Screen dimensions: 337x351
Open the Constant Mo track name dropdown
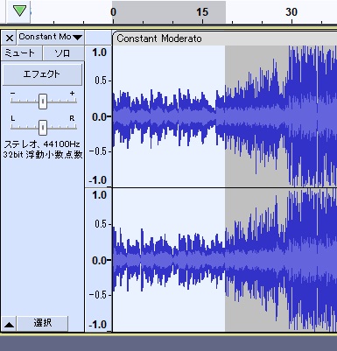coord(51,38)
